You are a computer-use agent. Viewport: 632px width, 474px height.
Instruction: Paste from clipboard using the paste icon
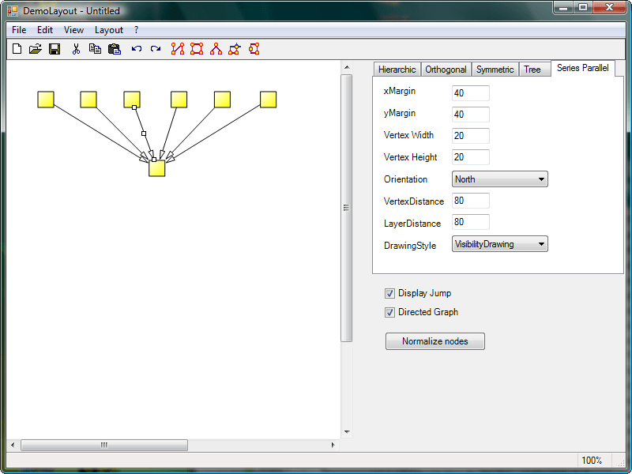tap(115, 49)
